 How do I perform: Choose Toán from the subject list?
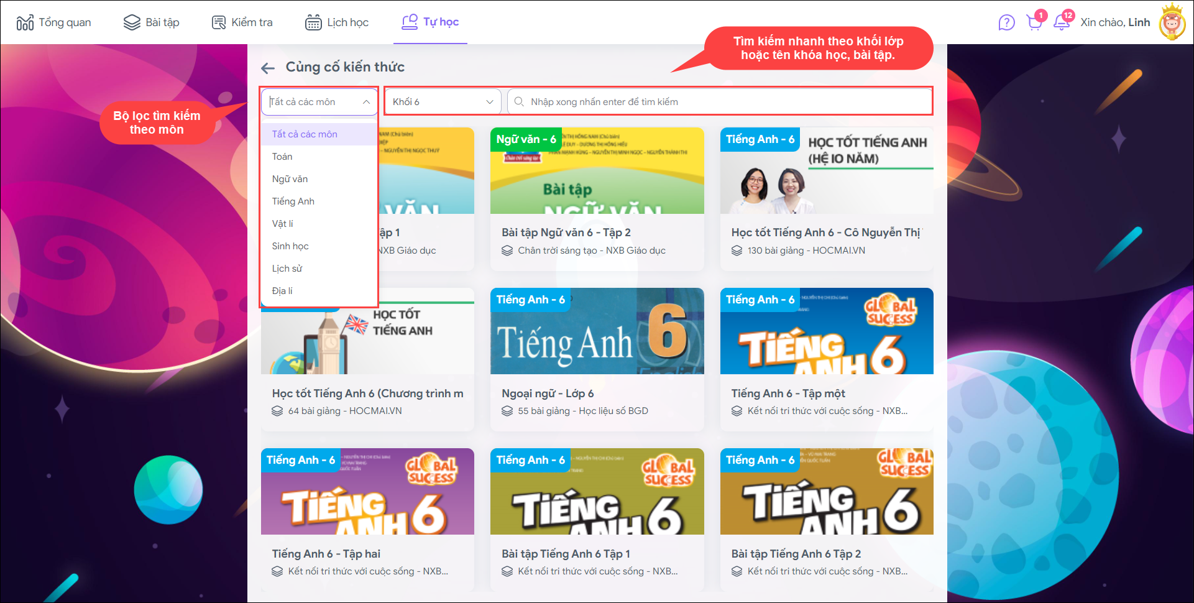coord(319,157)
